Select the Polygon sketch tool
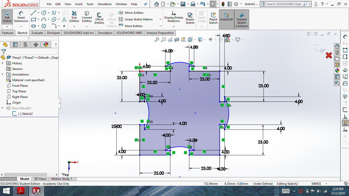This screenshot has height=196, width=349. click(44, 26)
